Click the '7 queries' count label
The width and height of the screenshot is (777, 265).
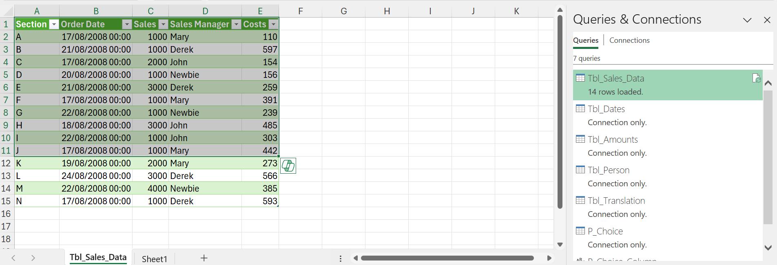[x=587, y=58]
